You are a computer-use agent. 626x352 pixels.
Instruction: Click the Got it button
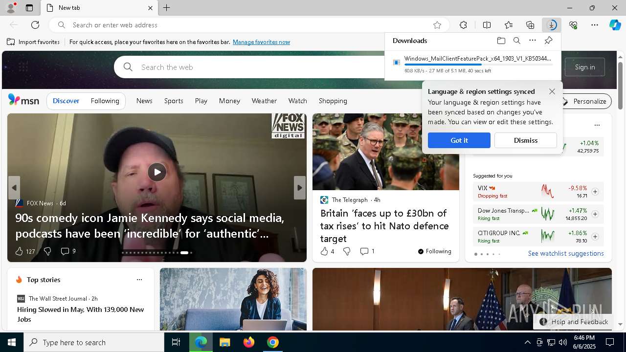point(459,140)
